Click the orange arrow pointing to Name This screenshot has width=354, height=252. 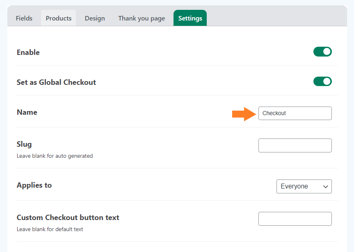244,114
